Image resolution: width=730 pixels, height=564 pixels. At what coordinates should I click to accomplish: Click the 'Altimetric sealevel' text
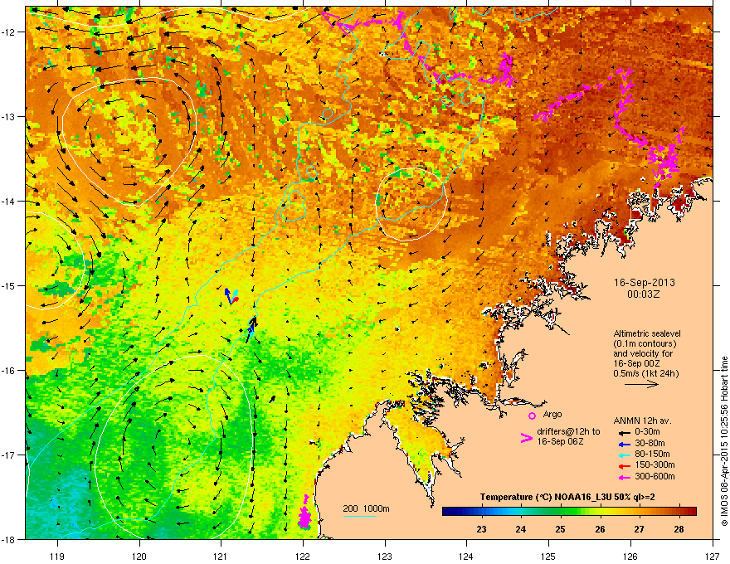click(647, 333)
